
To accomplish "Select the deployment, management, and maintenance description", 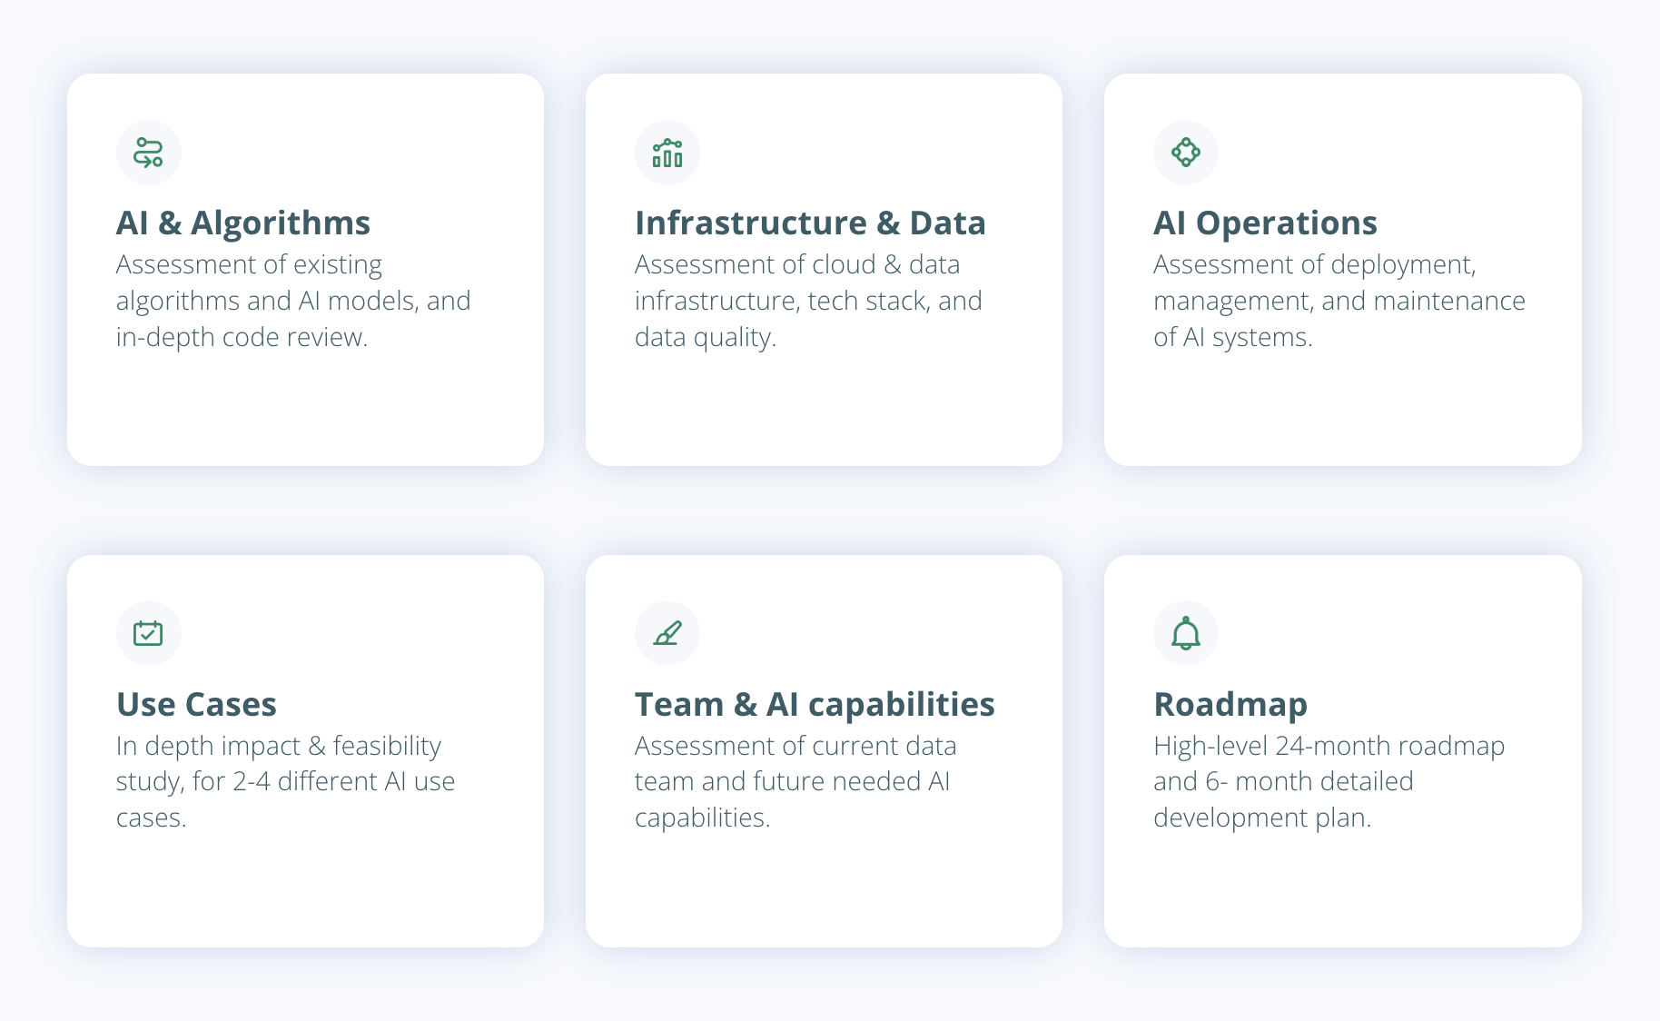I will (x=1339, y=301).
